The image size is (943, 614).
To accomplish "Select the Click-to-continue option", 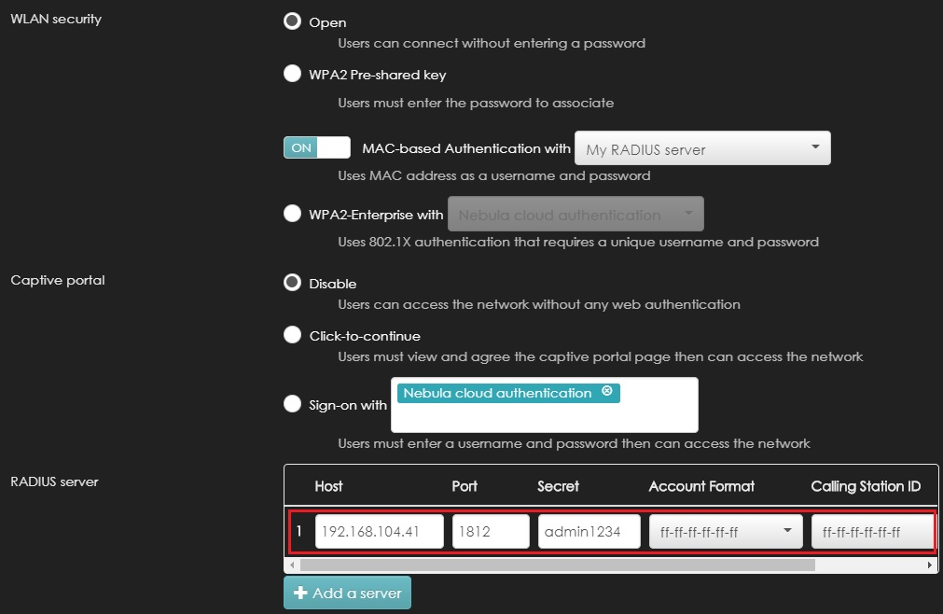I will click(292, 334).
